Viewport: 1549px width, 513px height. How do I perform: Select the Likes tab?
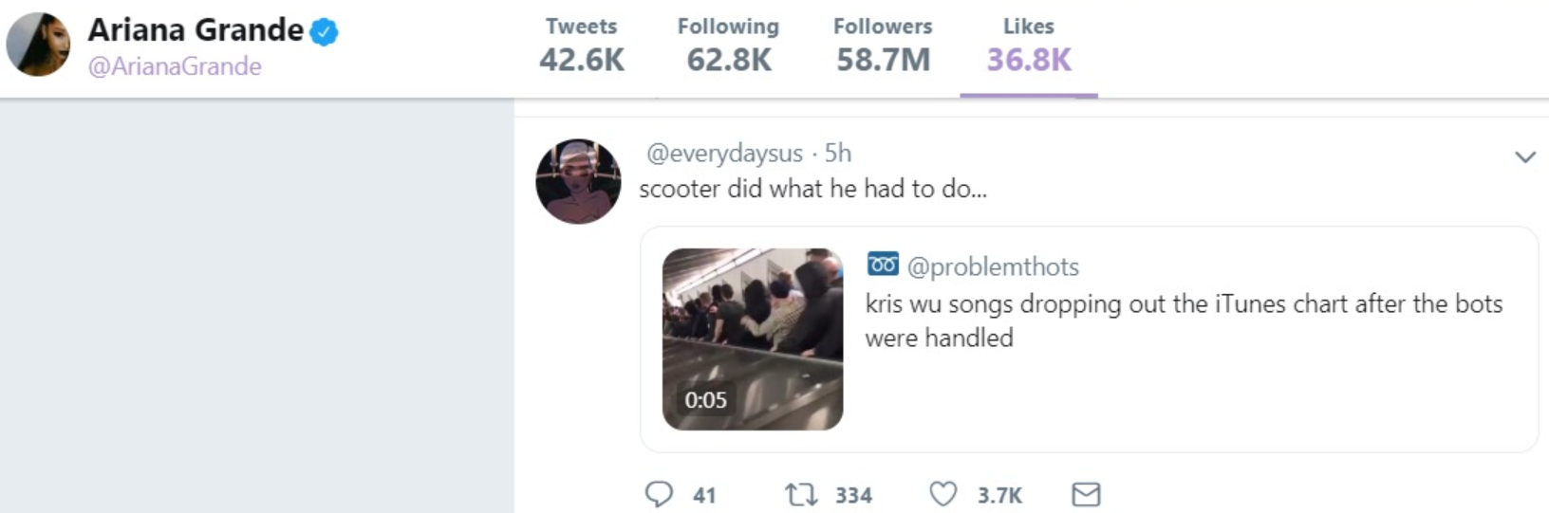pos(1029,46)
